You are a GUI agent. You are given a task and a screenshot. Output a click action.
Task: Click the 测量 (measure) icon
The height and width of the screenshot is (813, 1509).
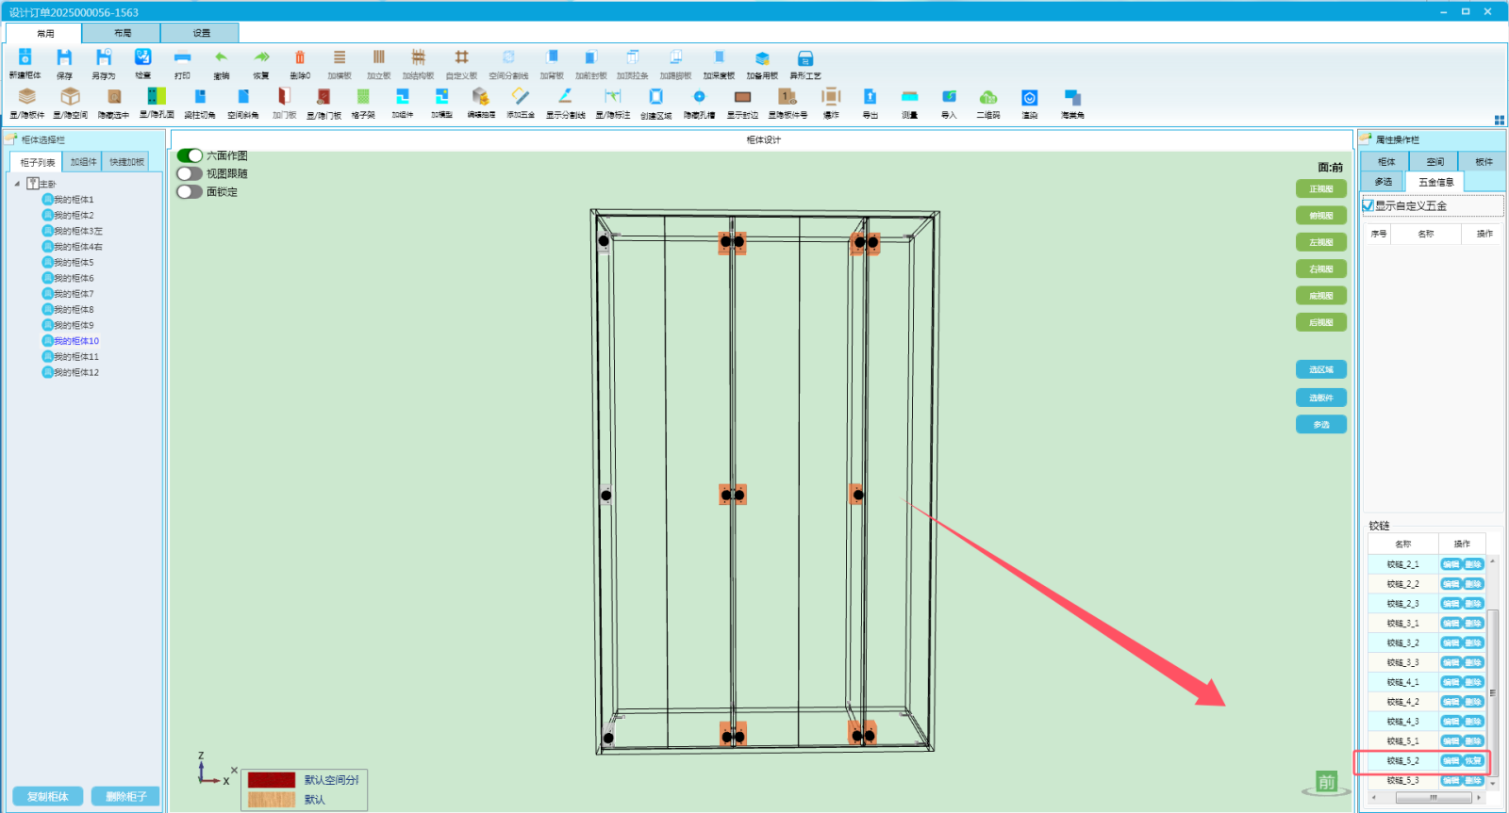pos(909,96)
